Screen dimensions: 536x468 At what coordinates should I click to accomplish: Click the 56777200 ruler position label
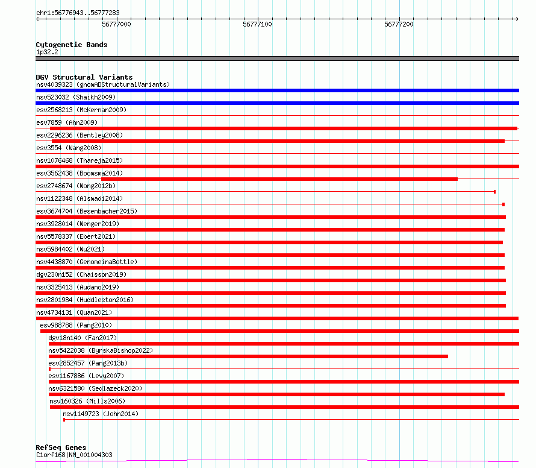[x=399, y=24]
